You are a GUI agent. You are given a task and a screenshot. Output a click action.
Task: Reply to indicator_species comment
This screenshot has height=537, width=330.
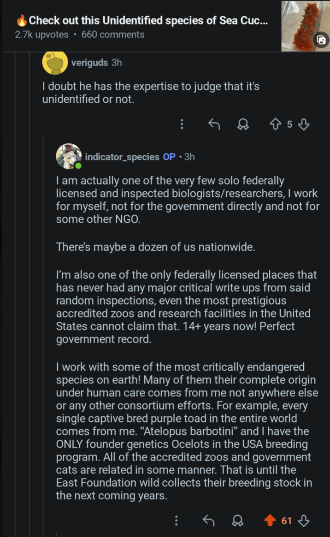(209, 520)
